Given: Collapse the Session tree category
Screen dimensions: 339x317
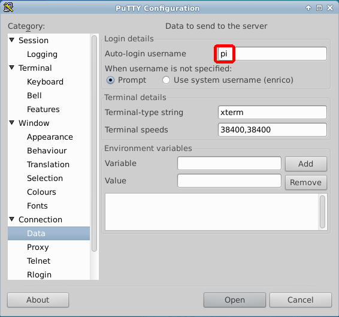Looking at the screenshot, I should [12, 40].
